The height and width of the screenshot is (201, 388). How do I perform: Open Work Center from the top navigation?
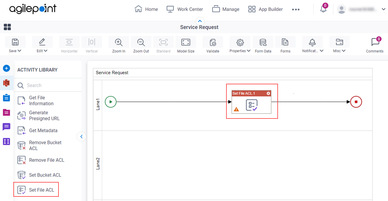click(185, 9)
